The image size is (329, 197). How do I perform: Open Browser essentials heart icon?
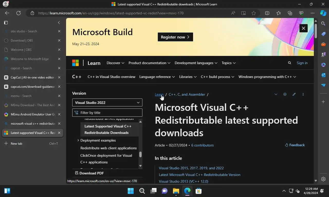[301, 13]
